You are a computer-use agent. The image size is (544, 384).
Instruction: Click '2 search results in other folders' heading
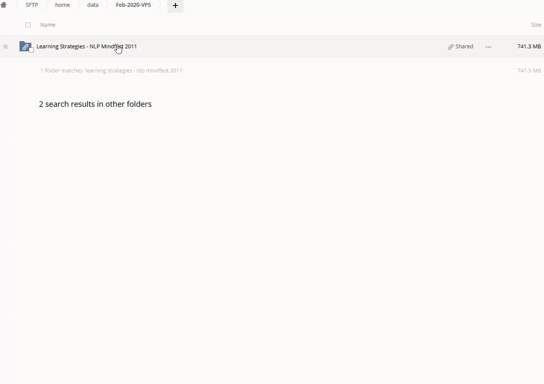[x=95, y=104]
